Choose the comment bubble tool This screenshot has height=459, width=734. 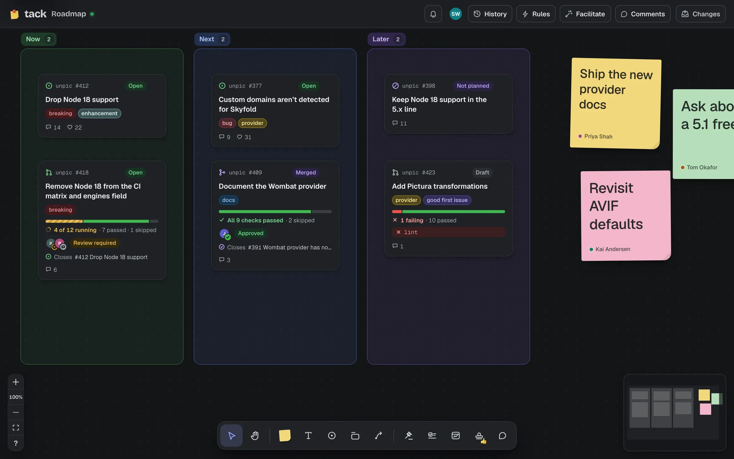click(502, 435)
